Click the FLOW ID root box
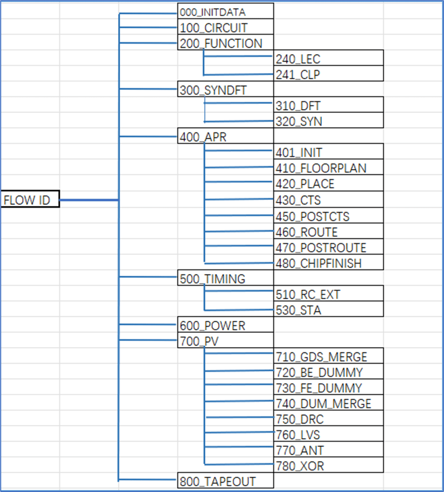444x492 pixels. pyautogui.click(x=30, y=200)
